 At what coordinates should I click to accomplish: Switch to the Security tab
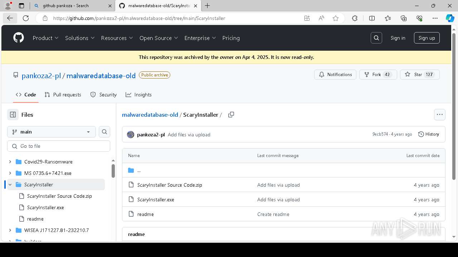tap(104, 95)
